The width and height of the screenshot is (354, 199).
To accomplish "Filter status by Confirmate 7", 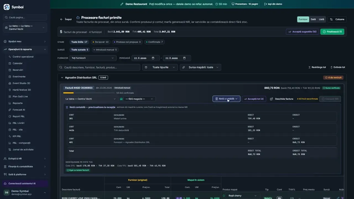I will [155, 42].
